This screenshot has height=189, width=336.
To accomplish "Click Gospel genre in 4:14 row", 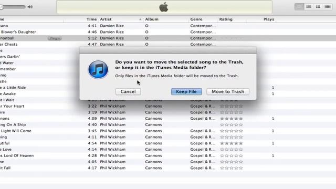I will click(x=203, y=149).
